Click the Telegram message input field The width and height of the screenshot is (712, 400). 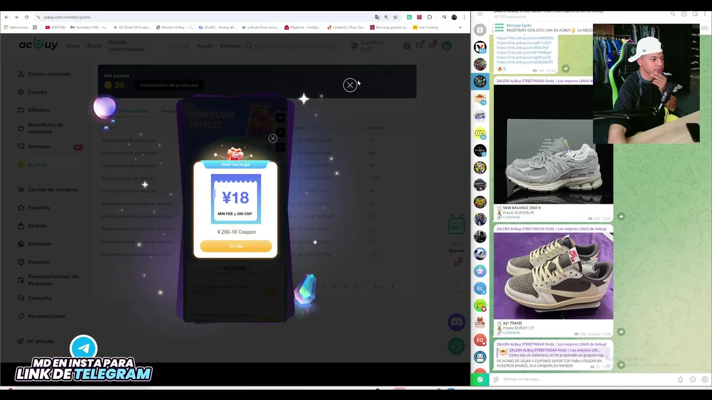(x=587, y=379)
